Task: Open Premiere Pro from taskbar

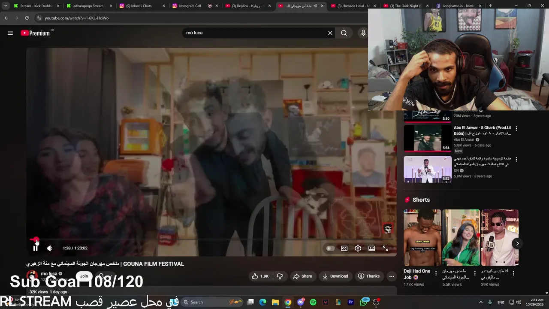Action: point(351,302)
